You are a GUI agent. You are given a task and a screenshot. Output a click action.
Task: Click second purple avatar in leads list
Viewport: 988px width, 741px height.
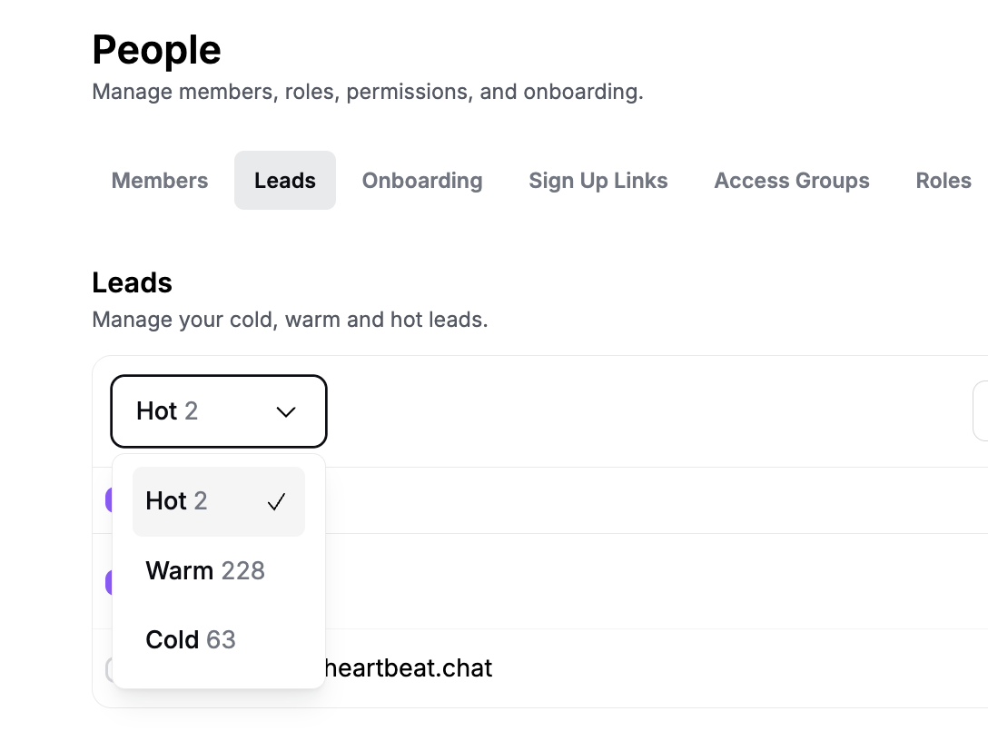coord(108,582)
